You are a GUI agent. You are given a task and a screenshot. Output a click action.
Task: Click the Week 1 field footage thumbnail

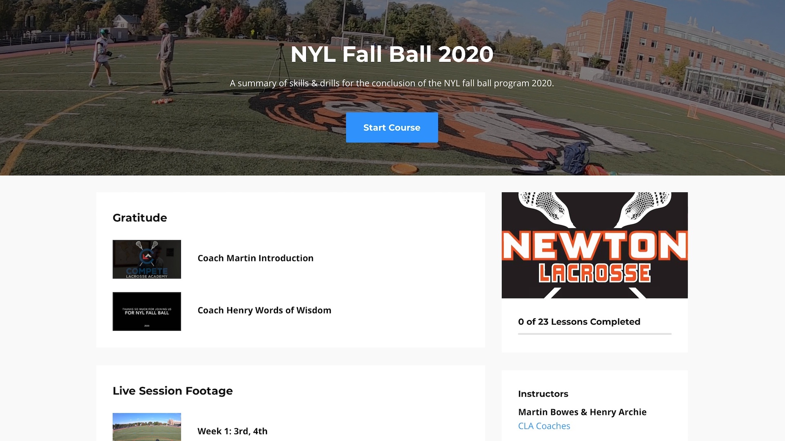pyautogui.click(x=147, y=427)
